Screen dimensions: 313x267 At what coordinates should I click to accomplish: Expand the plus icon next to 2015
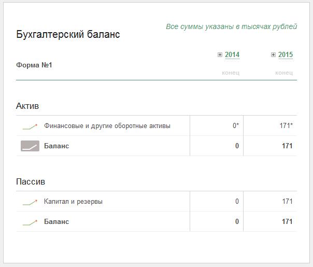(274, 55)
